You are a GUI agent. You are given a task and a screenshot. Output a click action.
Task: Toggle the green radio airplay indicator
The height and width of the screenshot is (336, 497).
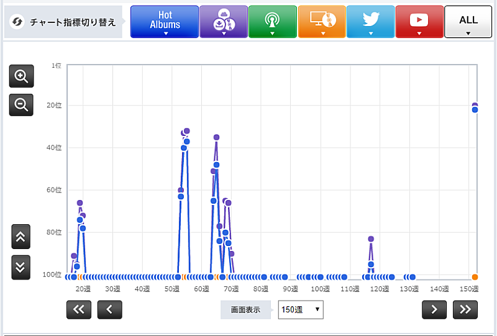click(272, 22)
